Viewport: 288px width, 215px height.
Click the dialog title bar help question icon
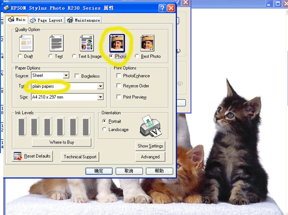pos(162,8)
